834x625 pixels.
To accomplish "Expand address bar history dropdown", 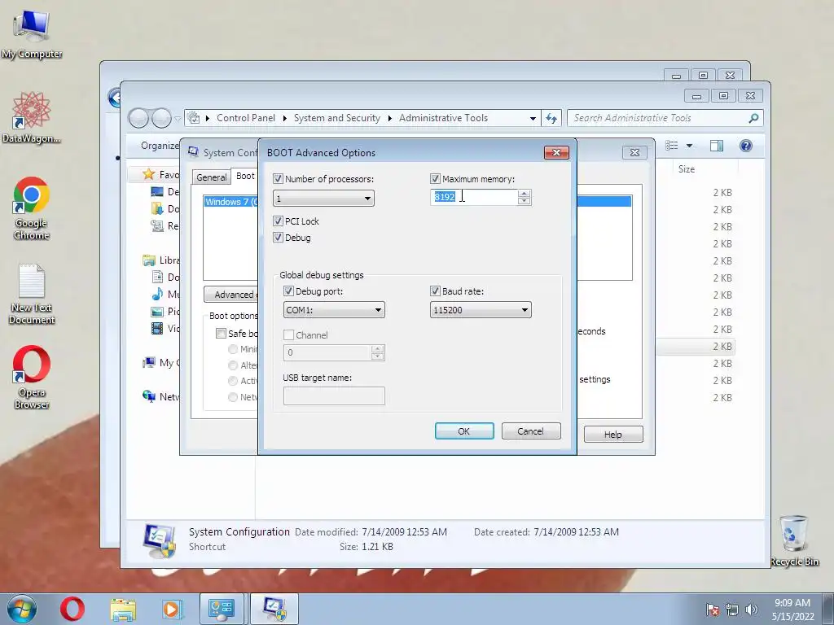I will pyautogui.click(x=533, y=118).
